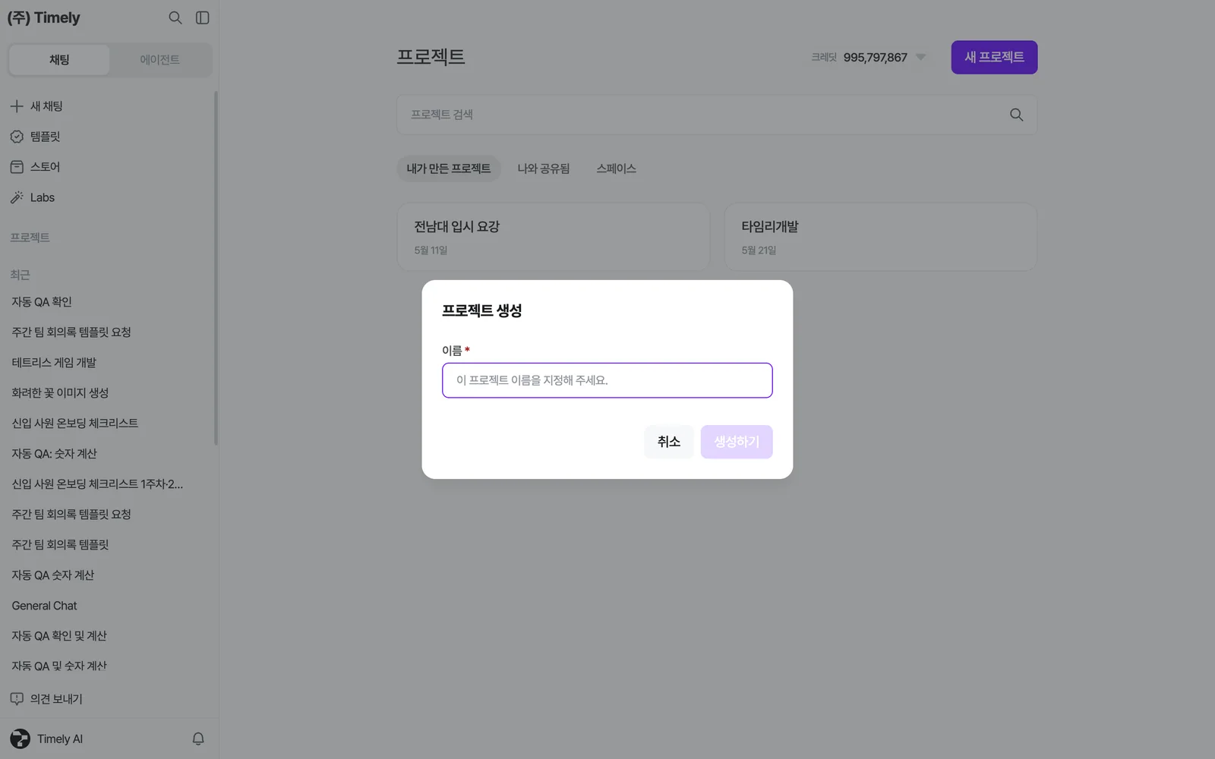
Task: Click the 취소 button in dialog
Action: pyautogui.click(x=669, y=442)
